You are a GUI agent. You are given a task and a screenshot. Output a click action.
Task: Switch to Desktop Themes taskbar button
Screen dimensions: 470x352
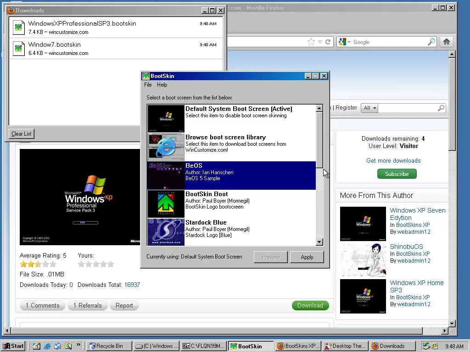(x=345, y=346)
